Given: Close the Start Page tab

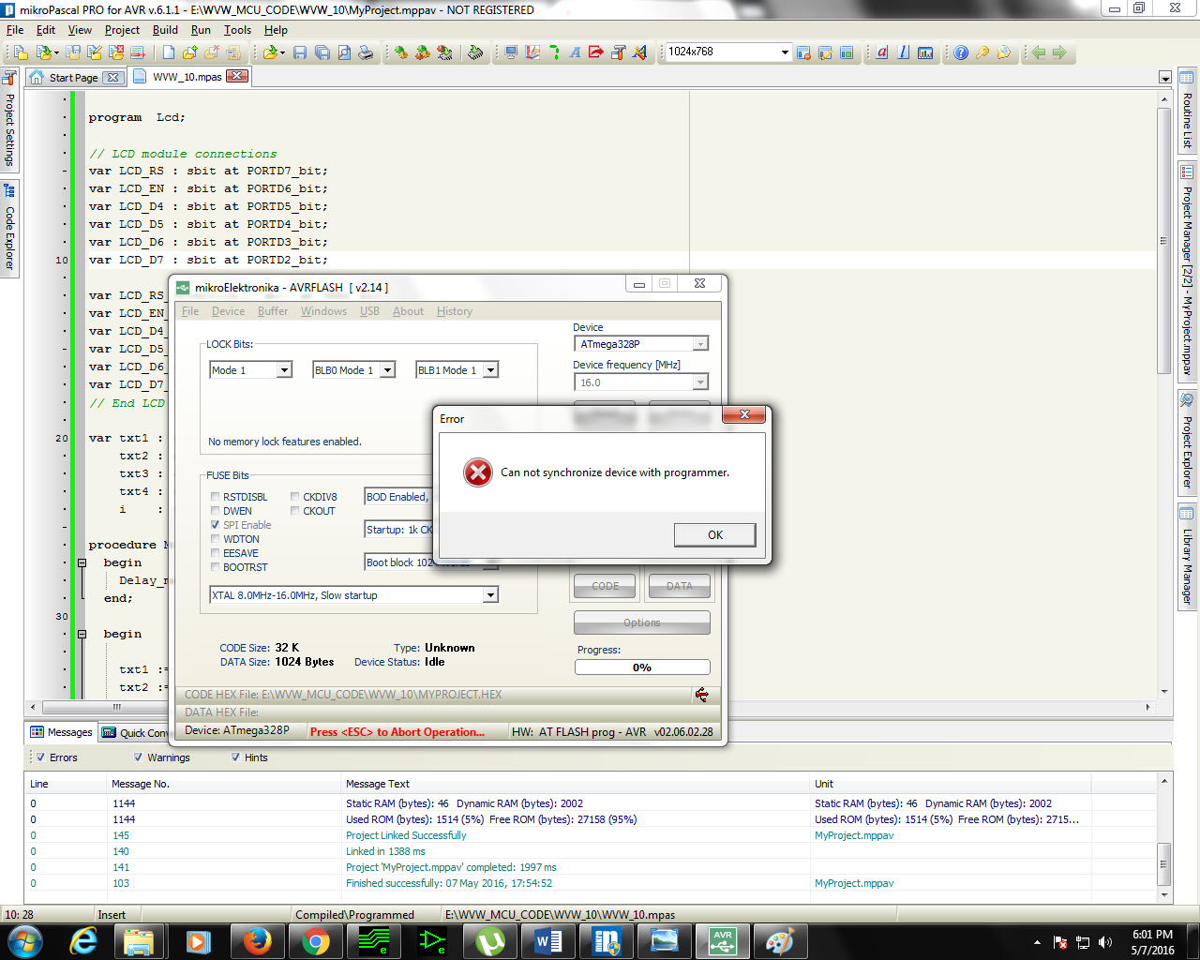Looking at the screenshot, I should pyautogui.click(x=112, y=78).
